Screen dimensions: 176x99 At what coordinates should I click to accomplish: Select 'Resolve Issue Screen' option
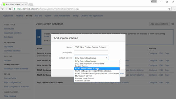(97, 78)
